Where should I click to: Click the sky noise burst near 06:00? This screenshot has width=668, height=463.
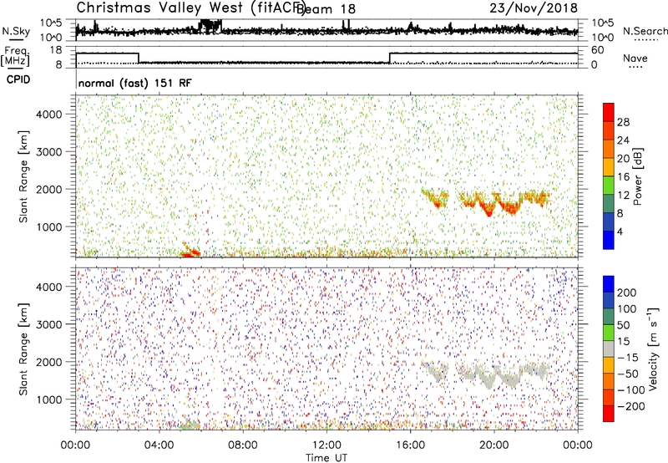coord(210,26)
